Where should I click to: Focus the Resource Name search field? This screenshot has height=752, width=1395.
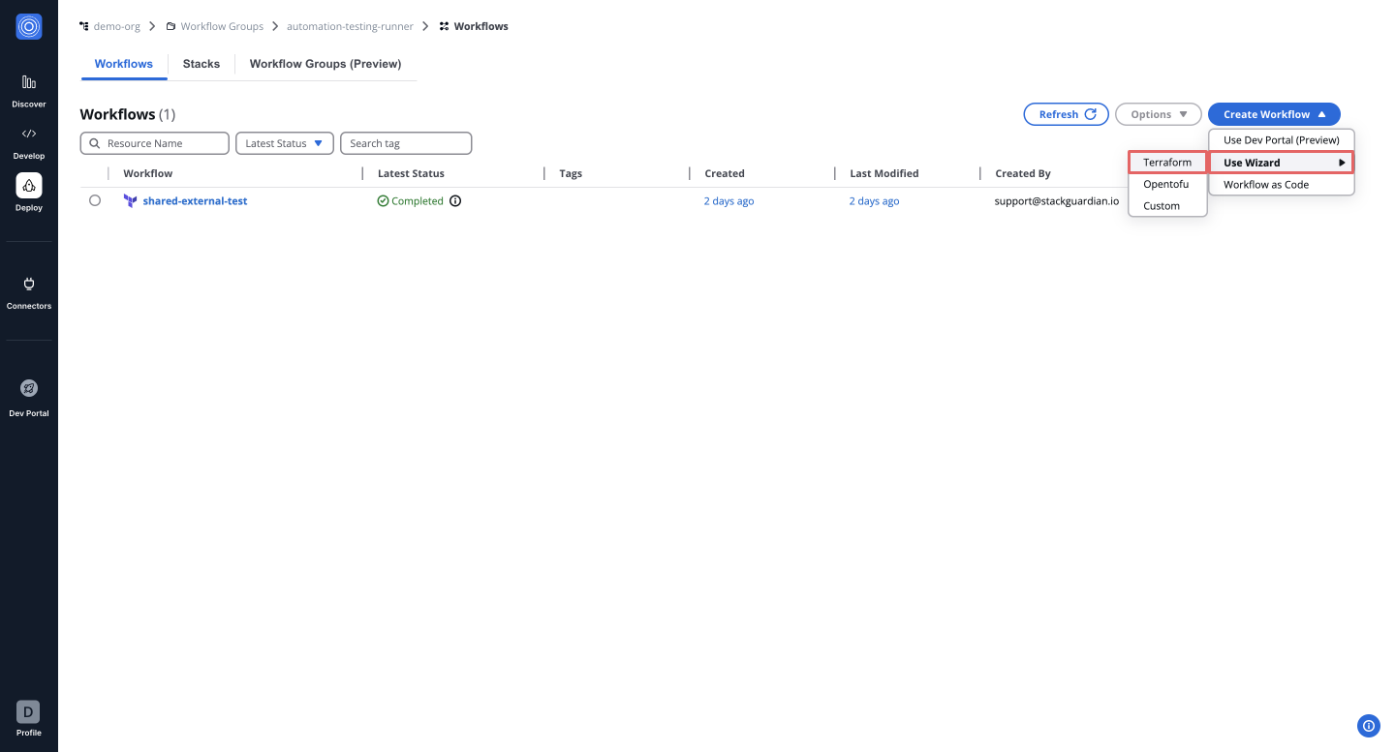(x=155, y=143)
